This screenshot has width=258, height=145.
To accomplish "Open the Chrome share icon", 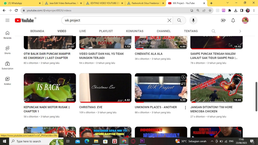I will pos(204,10).
